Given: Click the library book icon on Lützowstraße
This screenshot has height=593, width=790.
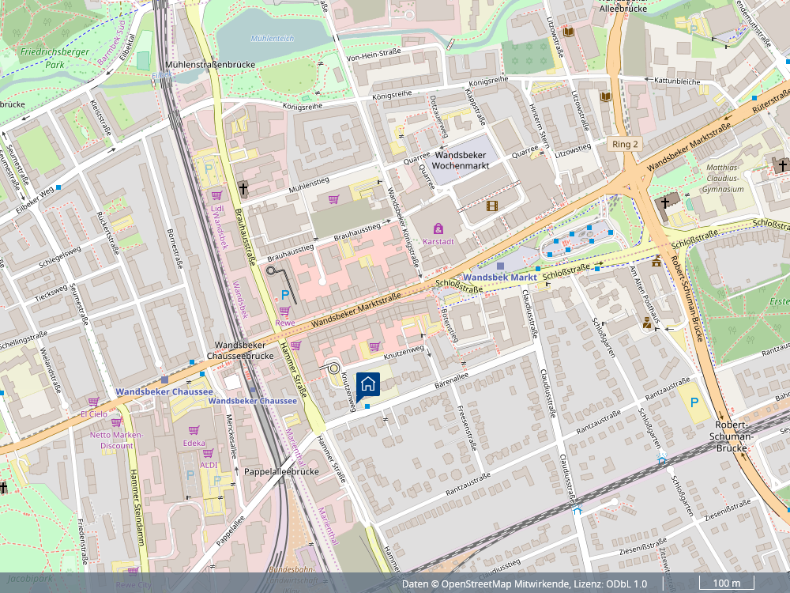Looking at the screenshot, I should click(567, 32).
